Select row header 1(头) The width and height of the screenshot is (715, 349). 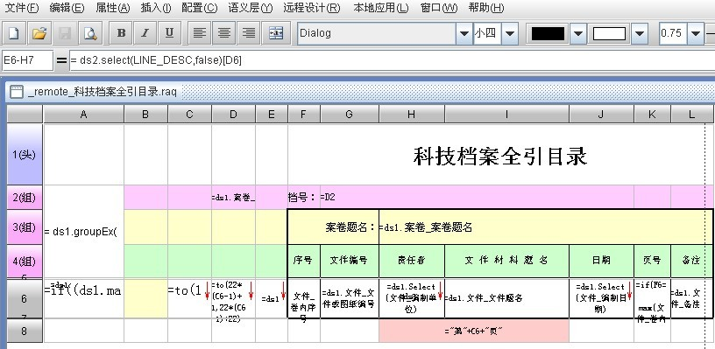point(25,155)
